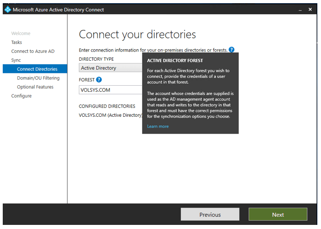Image resolution: width=321 pixels, height=229 pixels.
Task: Select the Configure step in the sidebar
Action: click(x=21, y=96)
